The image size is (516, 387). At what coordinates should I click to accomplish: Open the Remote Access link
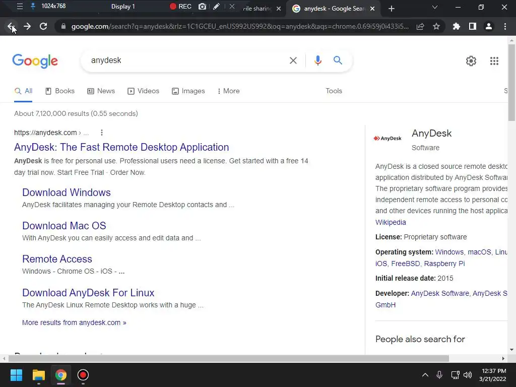57,259
